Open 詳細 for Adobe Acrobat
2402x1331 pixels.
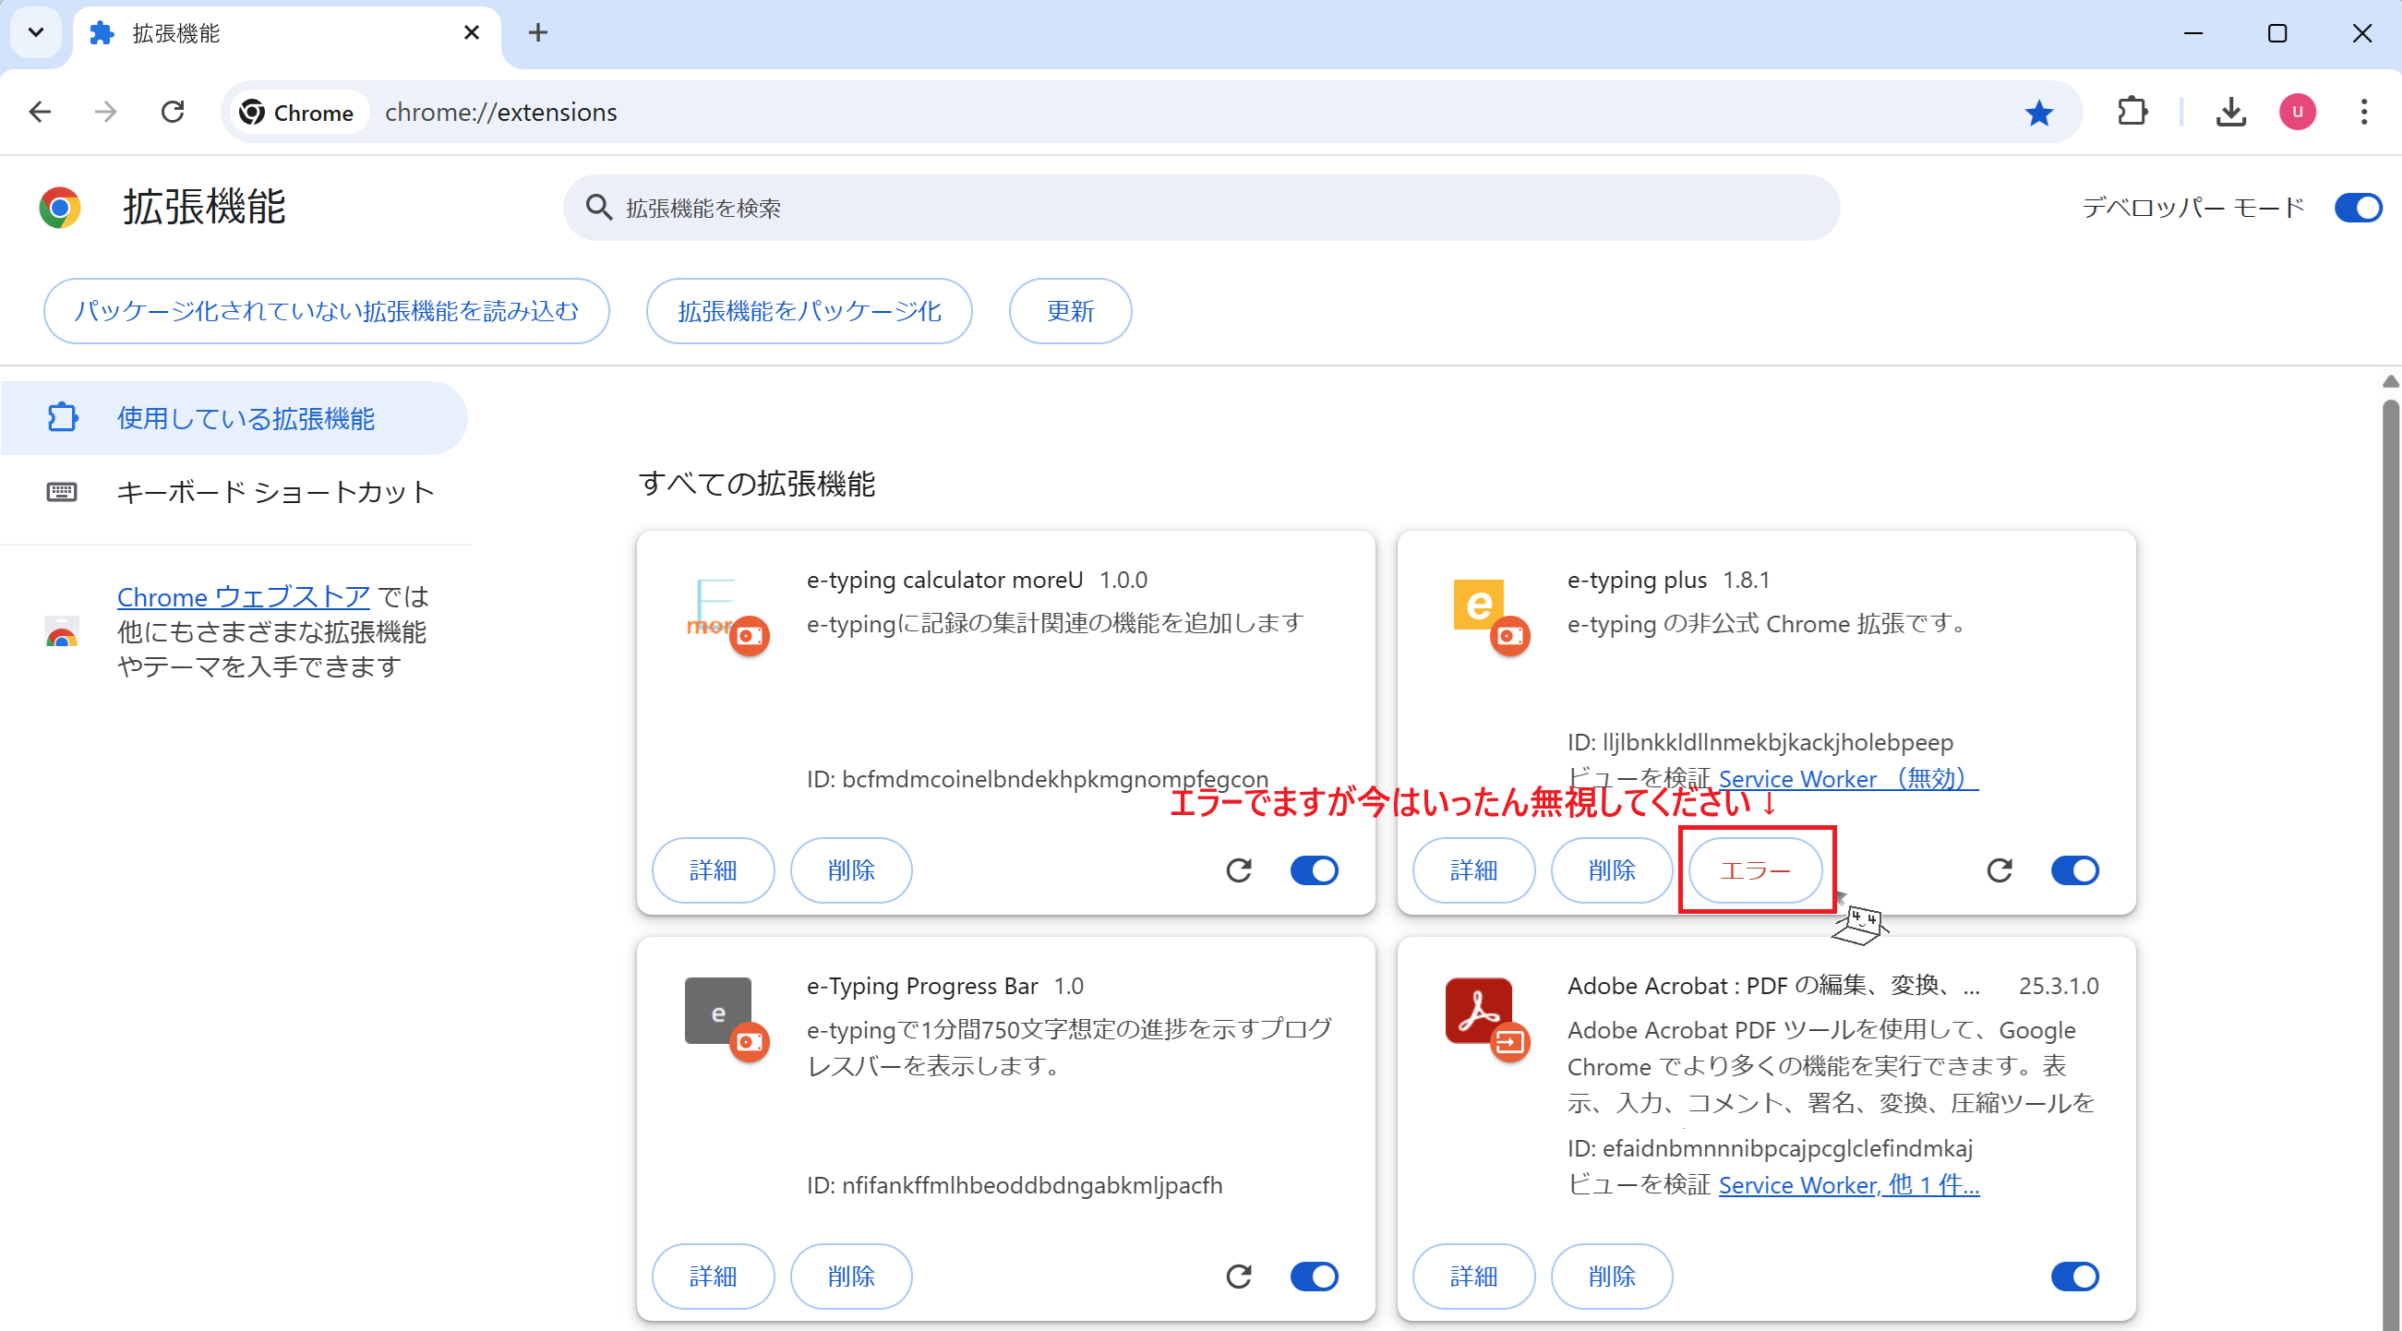[1473, 1275]
